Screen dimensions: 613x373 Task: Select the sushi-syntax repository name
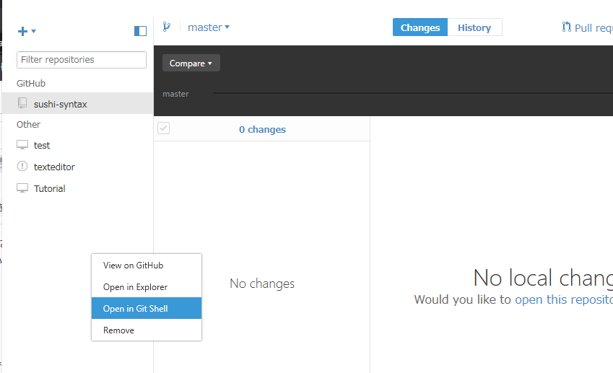[60, 105]
